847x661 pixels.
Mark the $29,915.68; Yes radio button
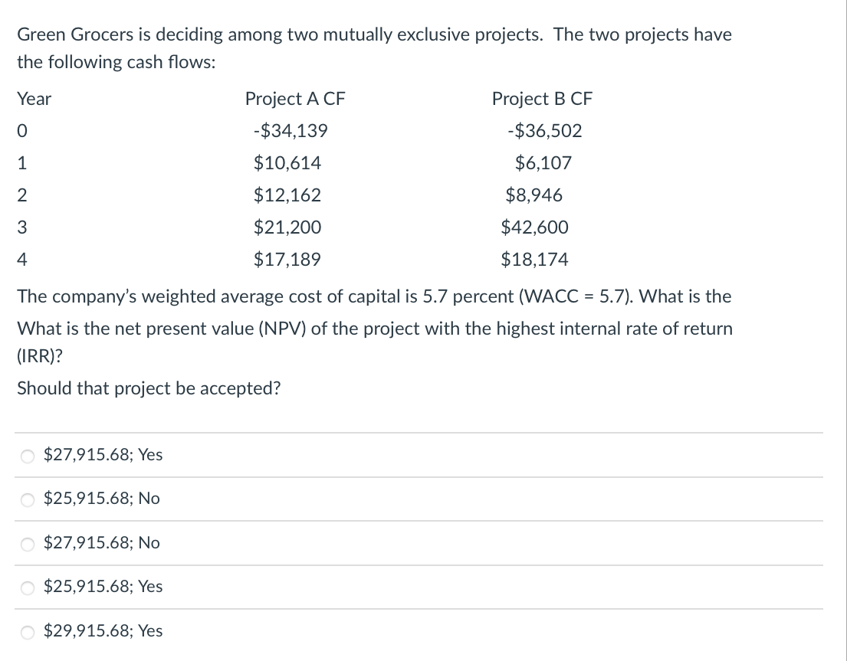coord(28,633)
